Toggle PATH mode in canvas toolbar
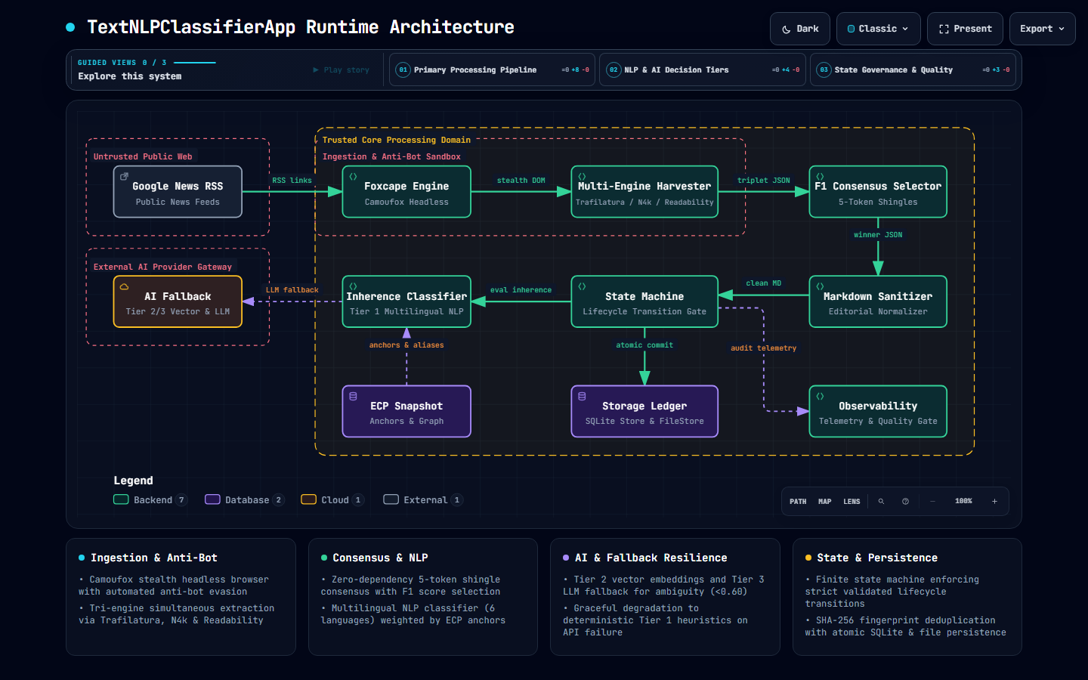 (798, 502)
